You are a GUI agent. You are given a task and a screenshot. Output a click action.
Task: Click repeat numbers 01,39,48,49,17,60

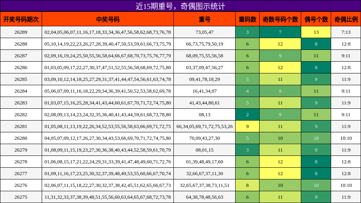pyautogui.click(x=204, y=162)
